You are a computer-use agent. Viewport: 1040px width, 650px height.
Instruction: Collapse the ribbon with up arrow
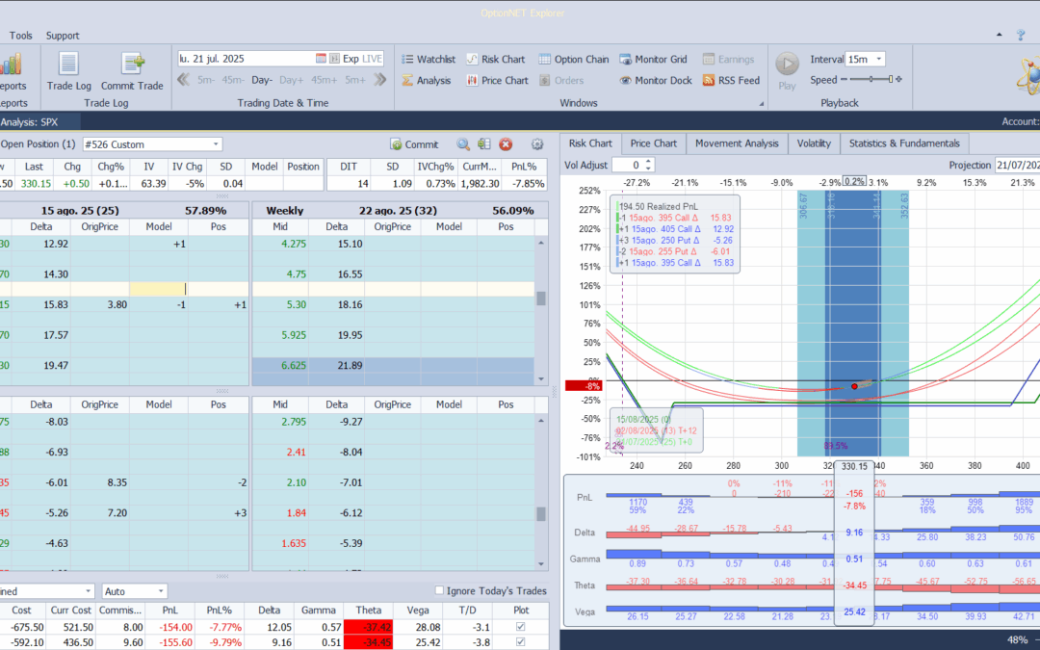click(1000, 35)
